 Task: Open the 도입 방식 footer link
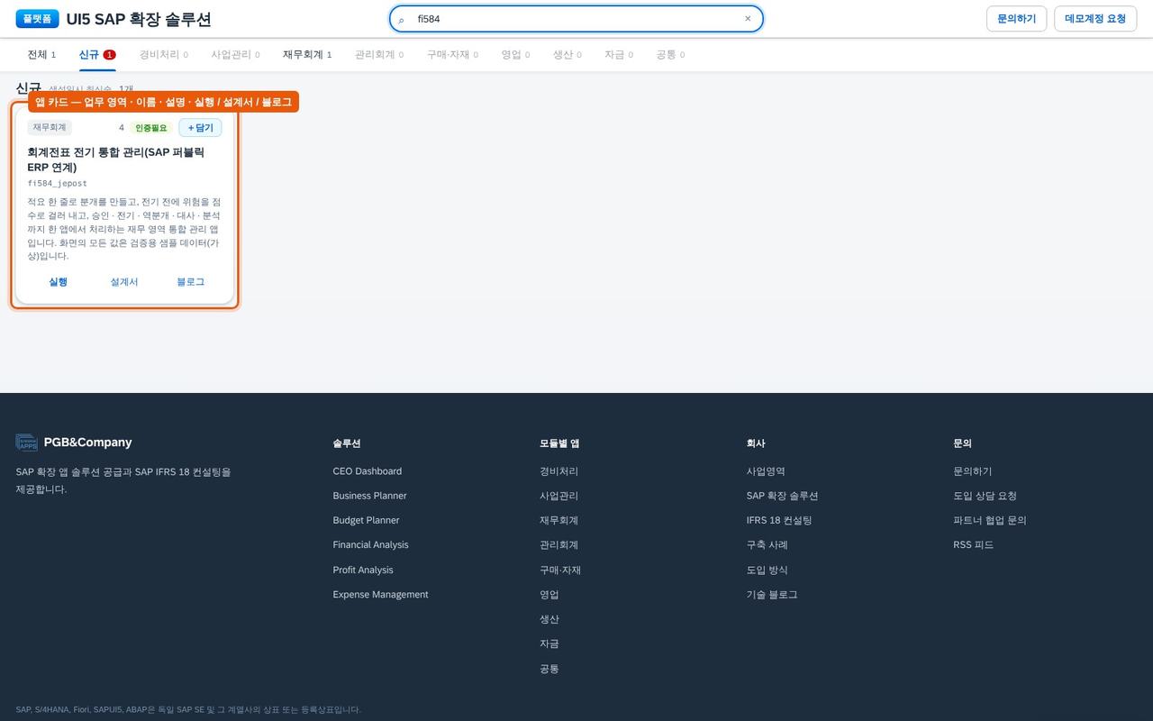pos(767,570)
